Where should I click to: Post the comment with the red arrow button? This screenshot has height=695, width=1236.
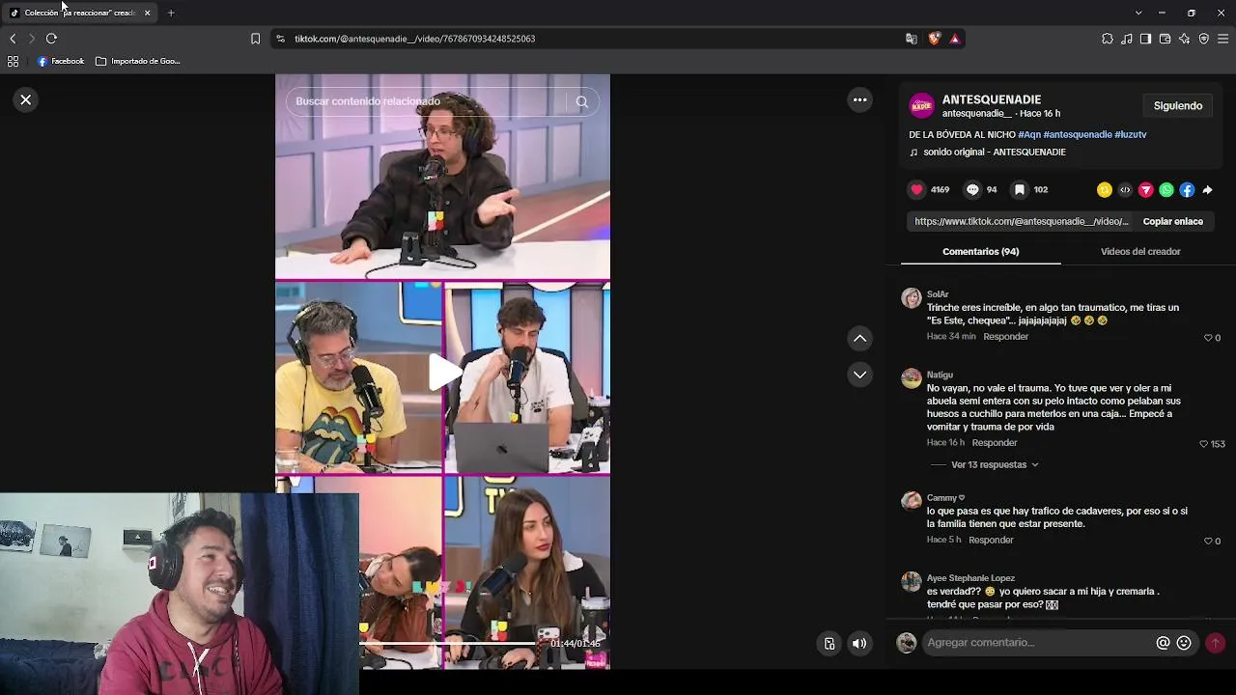coord(1215,643)
